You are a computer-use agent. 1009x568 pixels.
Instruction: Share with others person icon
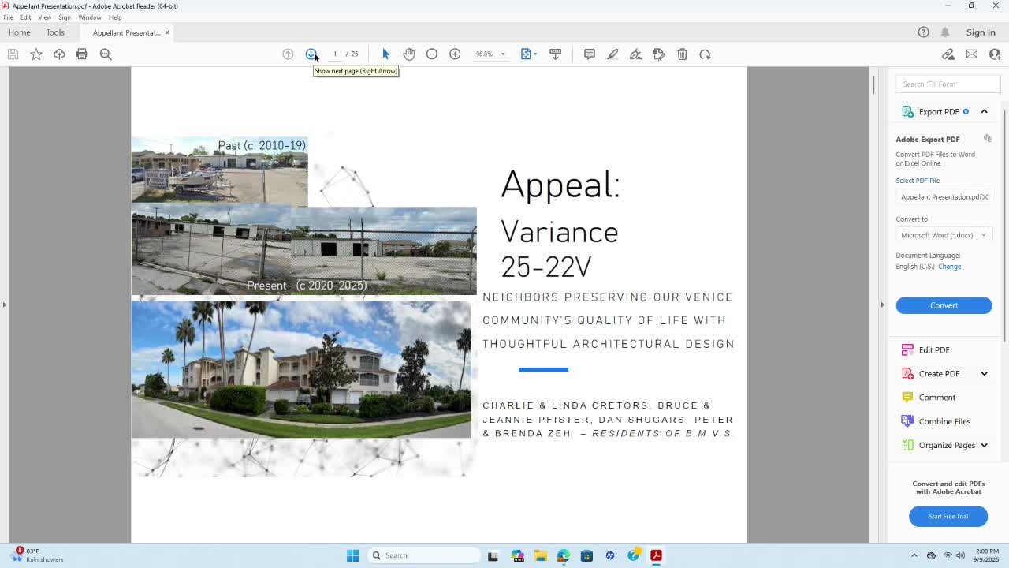994,54
